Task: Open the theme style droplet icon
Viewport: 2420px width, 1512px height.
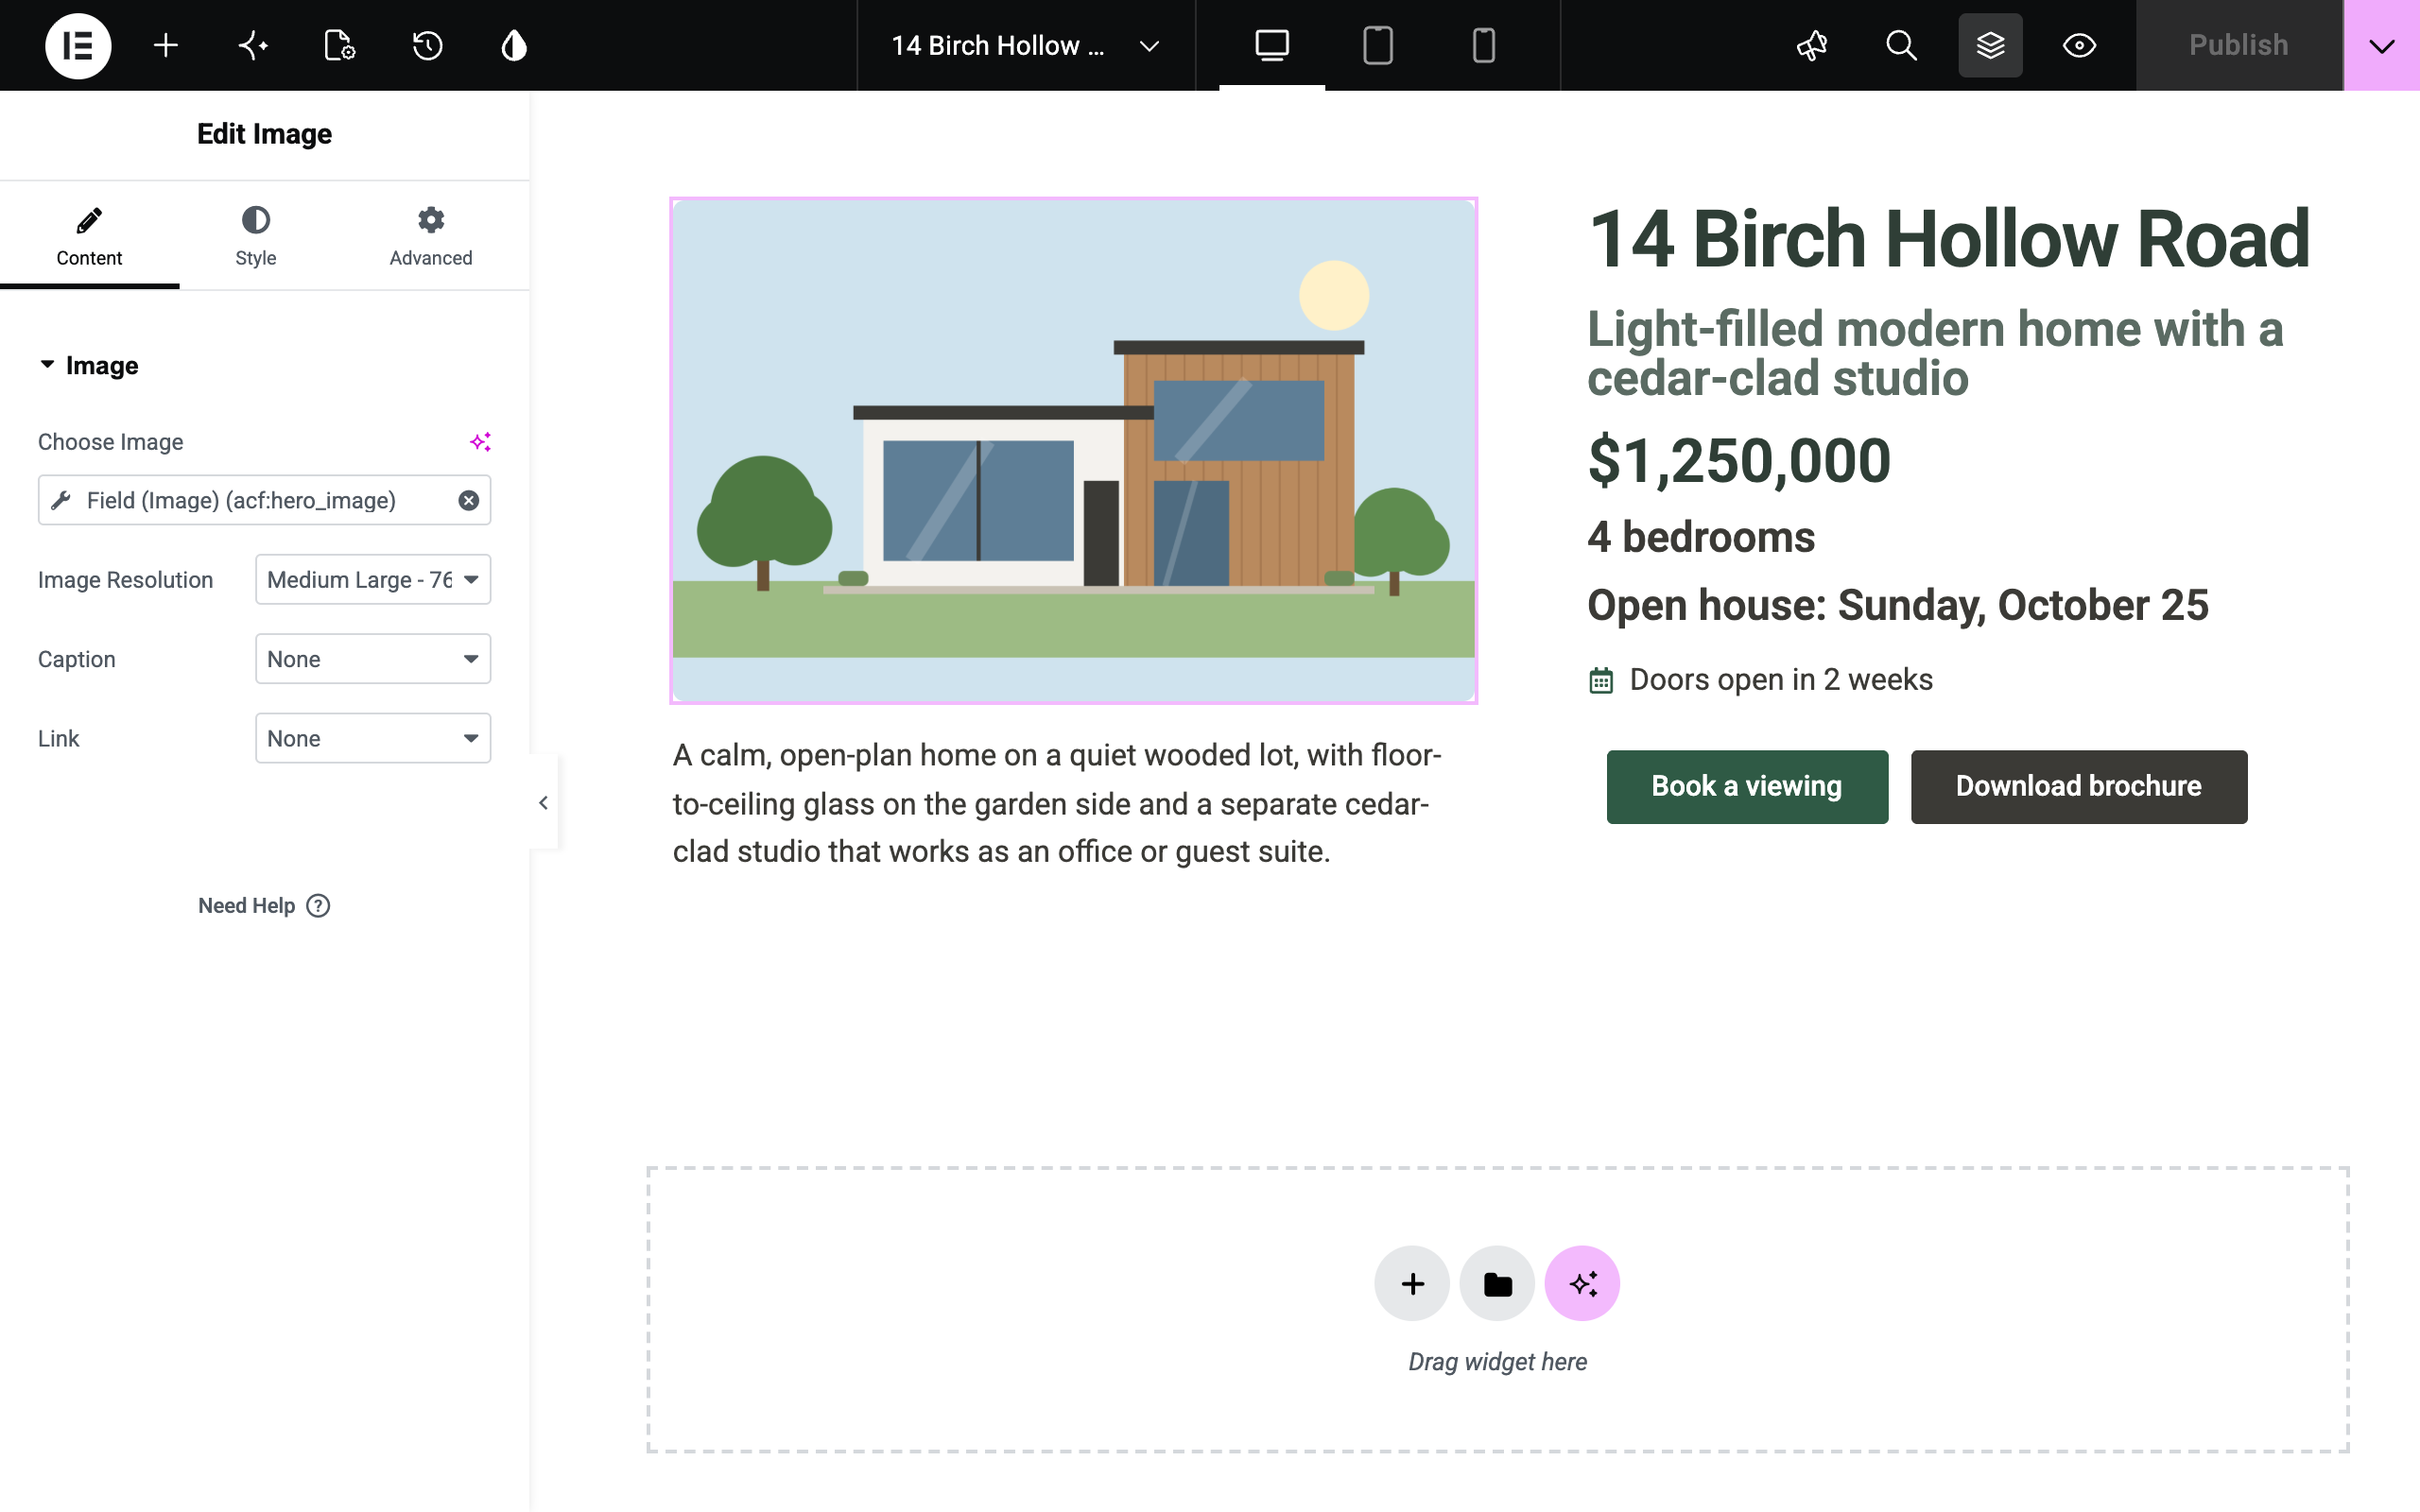Action: 514,45
